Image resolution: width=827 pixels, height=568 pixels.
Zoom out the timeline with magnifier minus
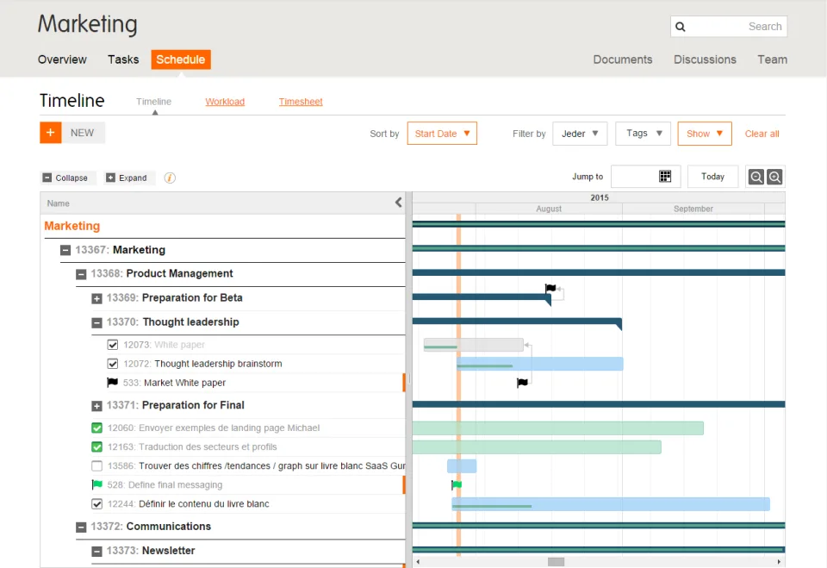coord(755,177)
